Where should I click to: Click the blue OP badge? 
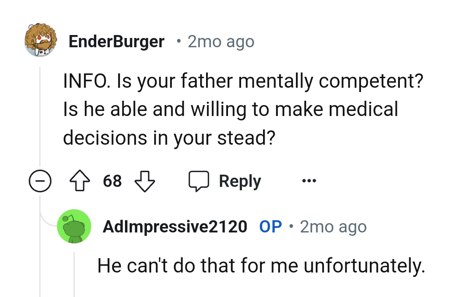click(272, 227)
